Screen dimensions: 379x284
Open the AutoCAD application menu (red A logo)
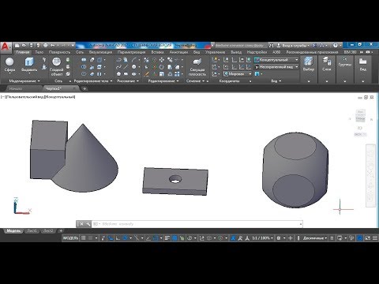pyautogui.click(x=6, y=47)
